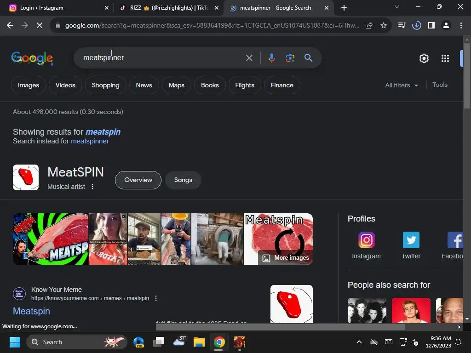The width and height of the screenshot is (471, 353).
Task: Open the Chrome three-dot menu
Action: tap(461, 26)
